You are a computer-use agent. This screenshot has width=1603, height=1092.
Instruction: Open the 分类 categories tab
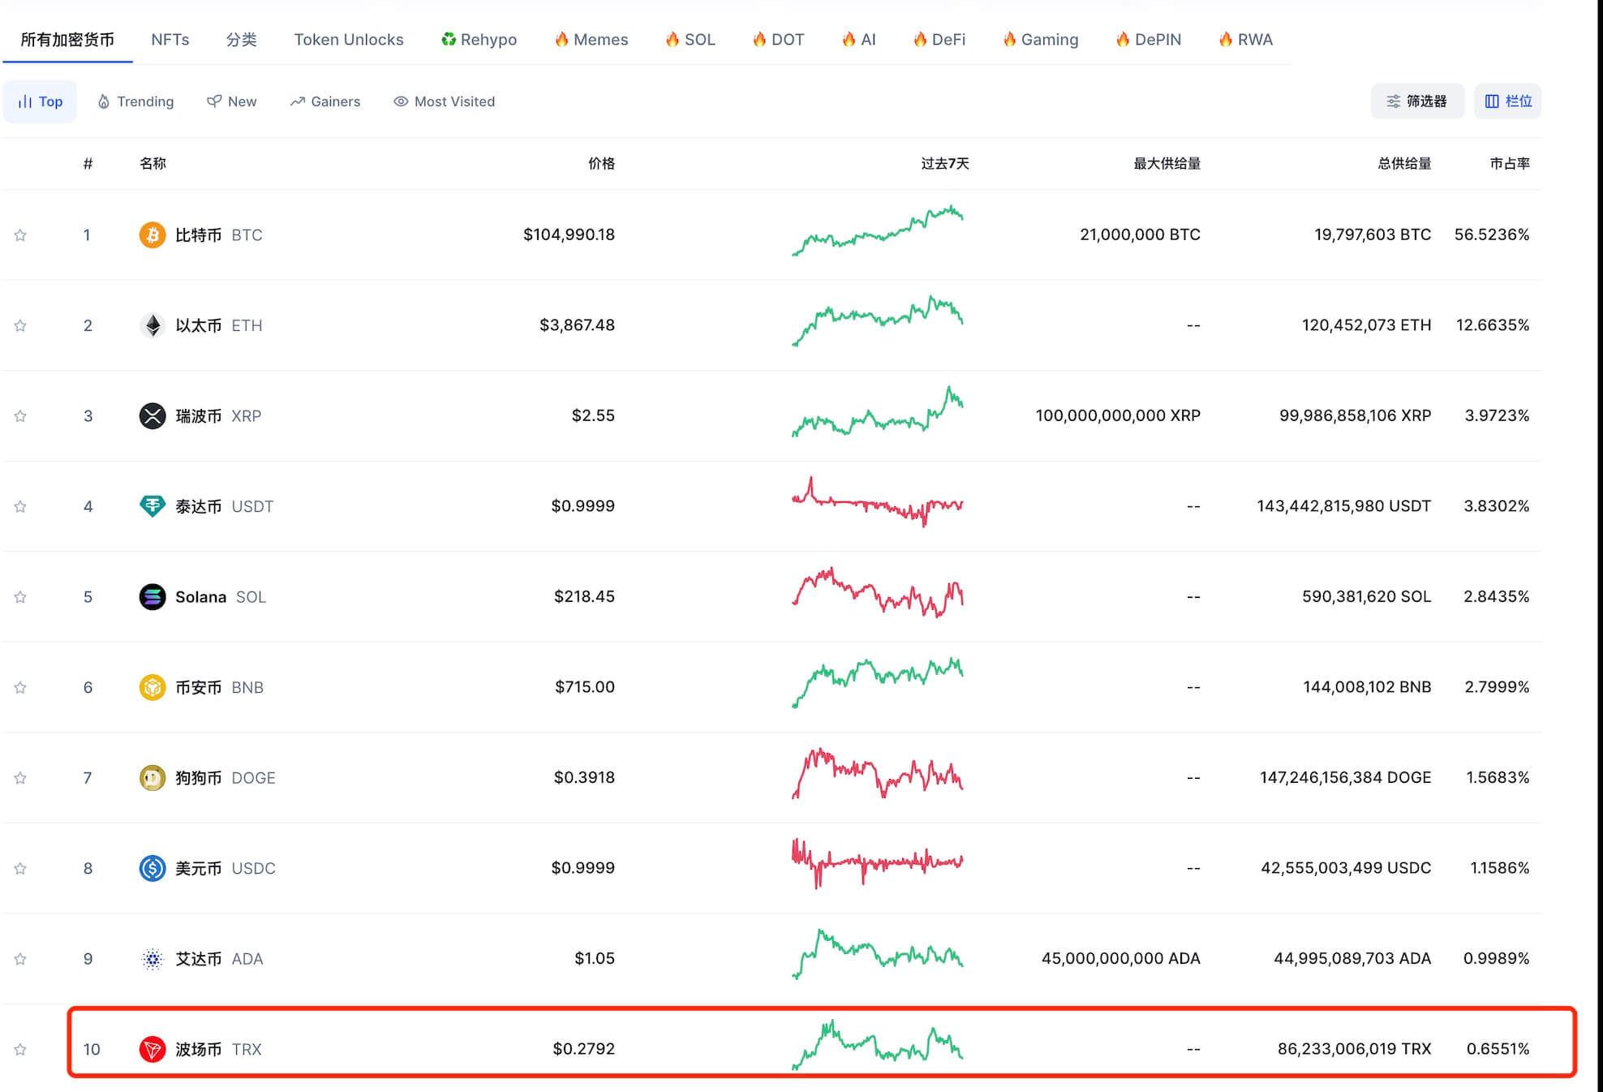tap(241, 39)
